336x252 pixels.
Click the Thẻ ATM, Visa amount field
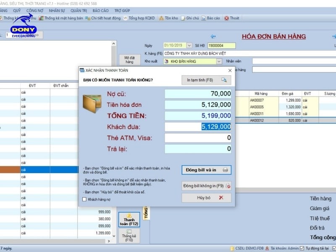[197, 138]
